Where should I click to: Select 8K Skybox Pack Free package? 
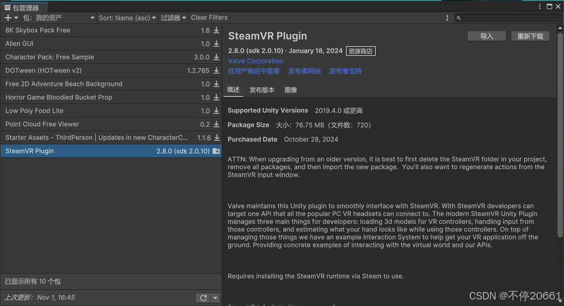coord(111,30)
